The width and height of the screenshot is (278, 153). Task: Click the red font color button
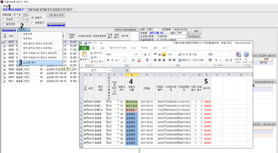139,60
